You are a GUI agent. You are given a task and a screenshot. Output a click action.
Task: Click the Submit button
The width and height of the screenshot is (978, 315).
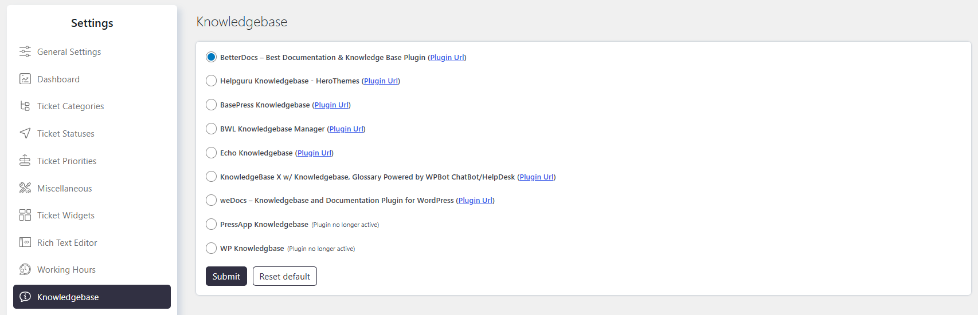[226, 276]
